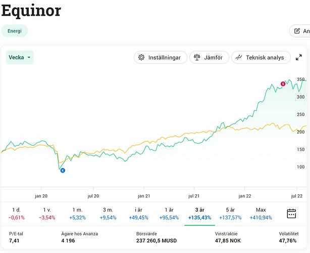
Task: Switch to the 3 m. period
Action: [108, 214]
